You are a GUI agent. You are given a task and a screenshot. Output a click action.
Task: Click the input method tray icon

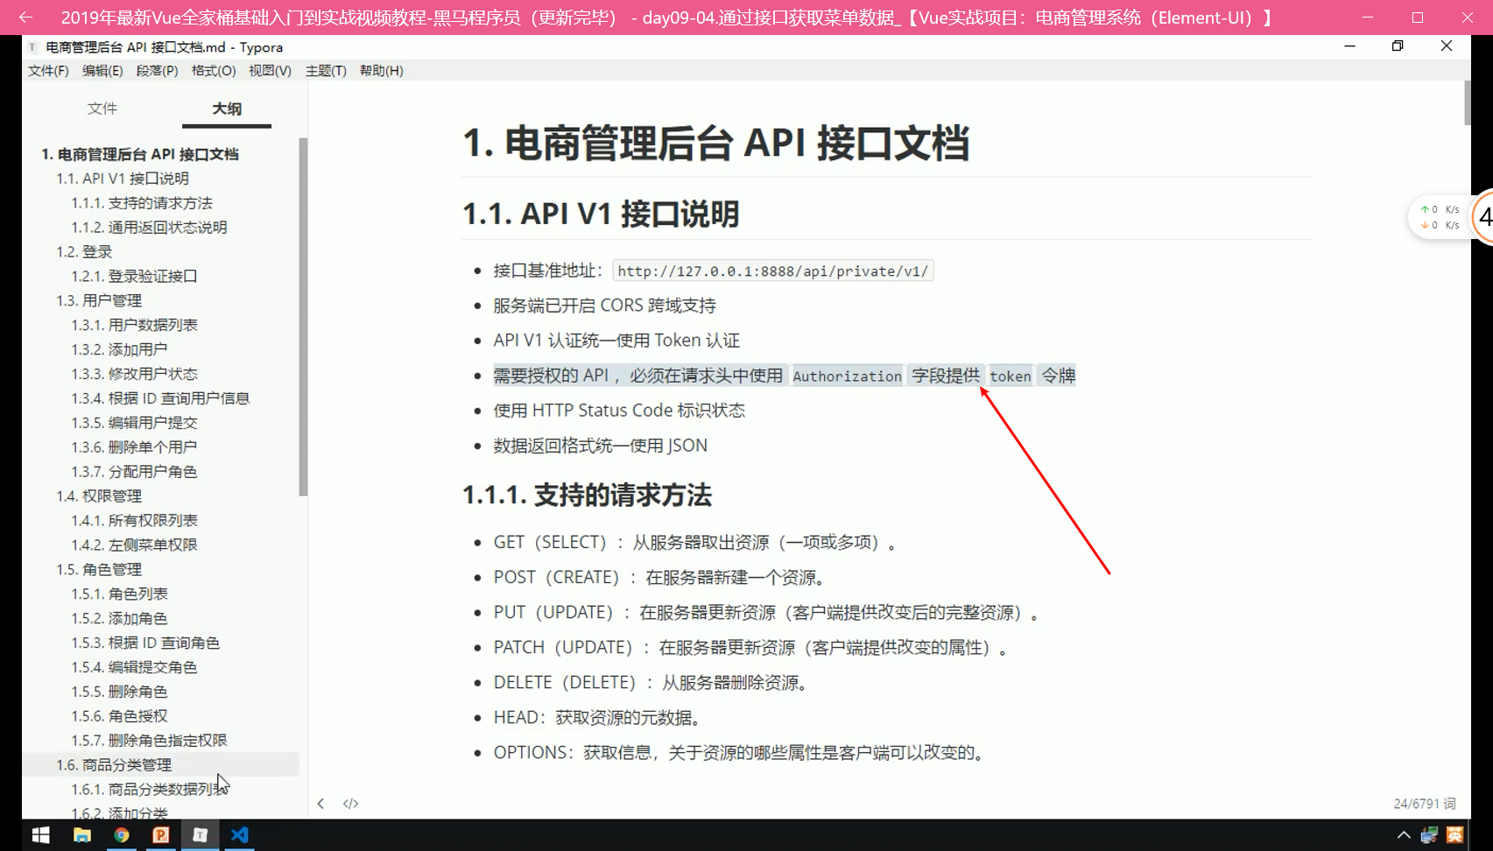[x=1455, y=835]
